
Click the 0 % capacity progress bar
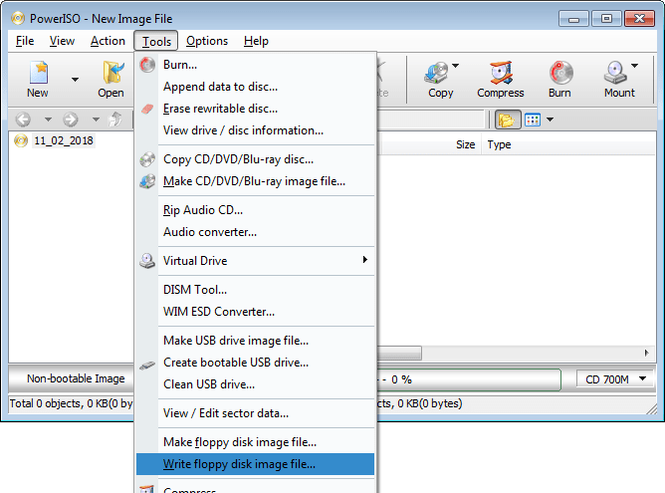tap(469, 379)
